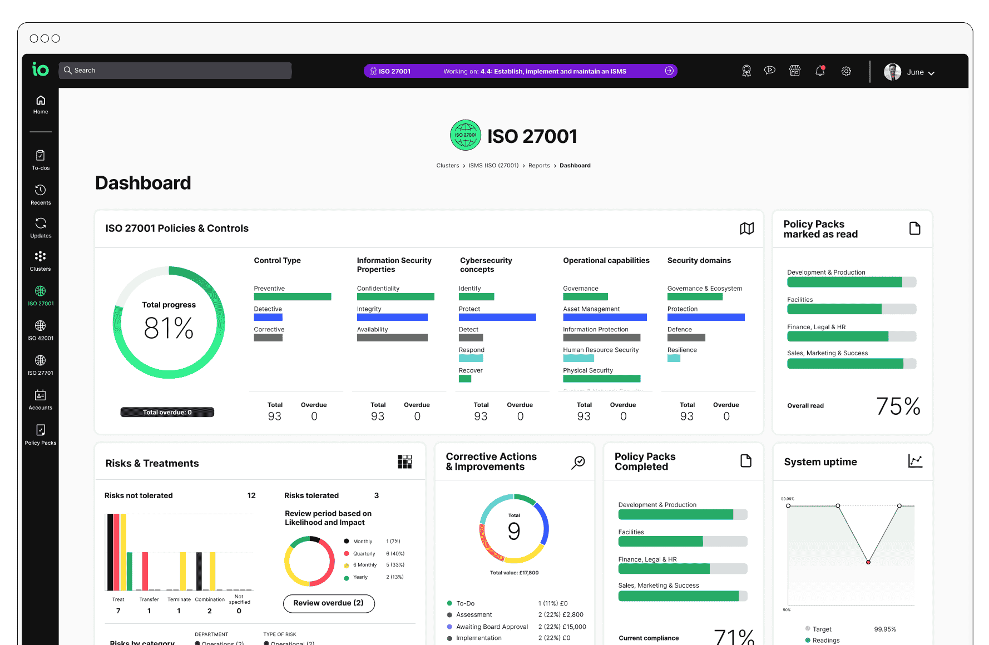Click Facilities bar in Policy Packs marked as read
The image size is (989, 645).
coord(852,309)
